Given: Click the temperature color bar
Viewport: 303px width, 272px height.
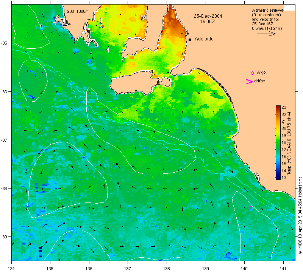Looking at the screenshot, I should pos(278,142).
